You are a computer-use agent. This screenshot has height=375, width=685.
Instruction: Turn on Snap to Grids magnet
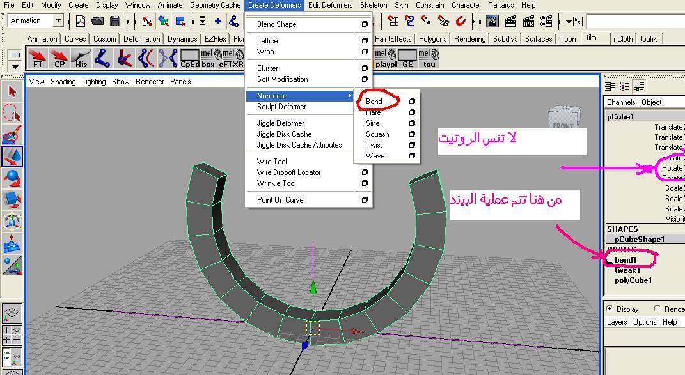[x=393, y=21]
